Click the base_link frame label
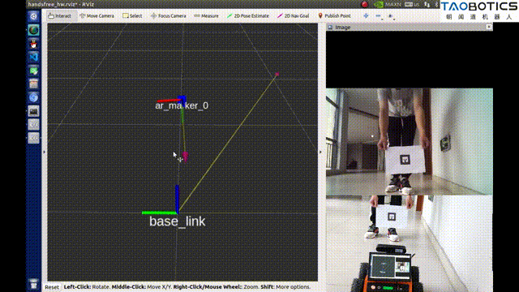Screen dimensions: 519x292 pyautogui.click(x=177, y=221)
